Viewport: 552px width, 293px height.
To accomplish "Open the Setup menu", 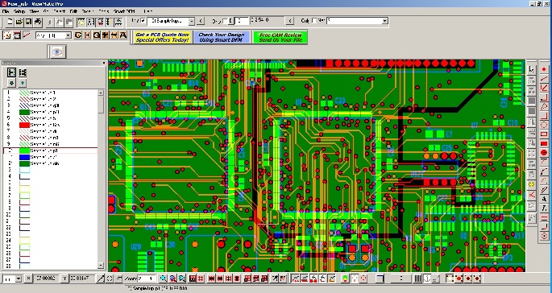I will (19, 11).
